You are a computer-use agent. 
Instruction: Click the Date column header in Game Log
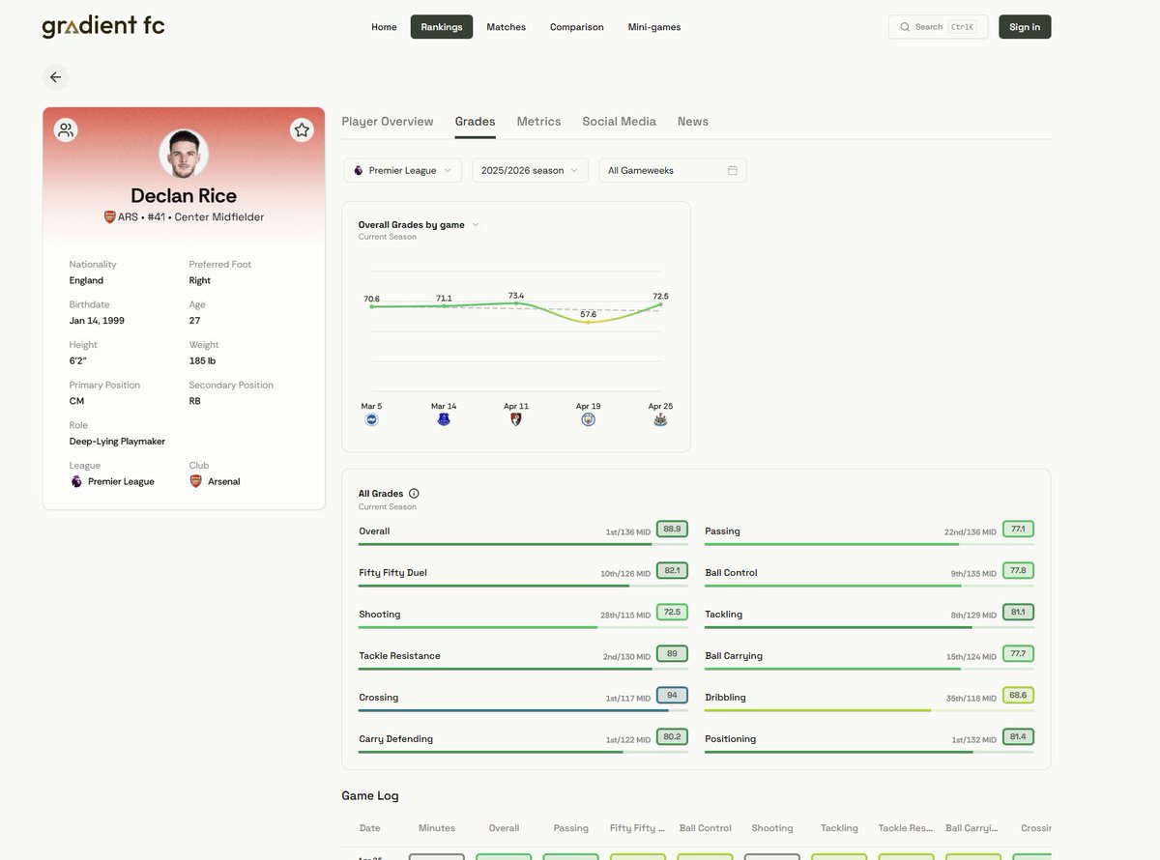click(x=369, y=828)
